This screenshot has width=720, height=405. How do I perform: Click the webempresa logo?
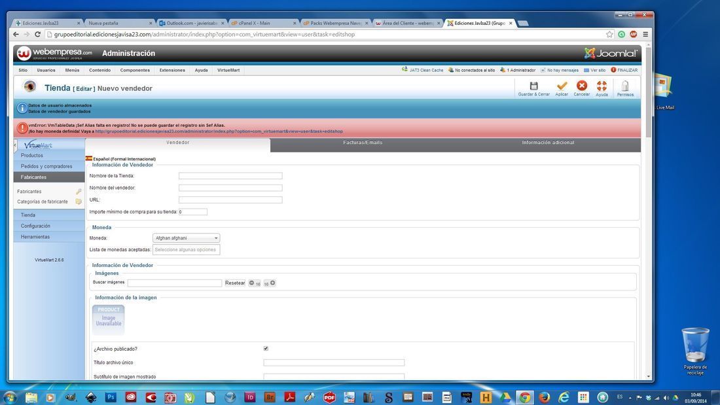(54, 53)
